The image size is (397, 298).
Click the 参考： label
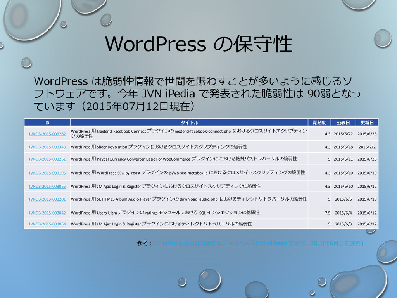[145, 243]
